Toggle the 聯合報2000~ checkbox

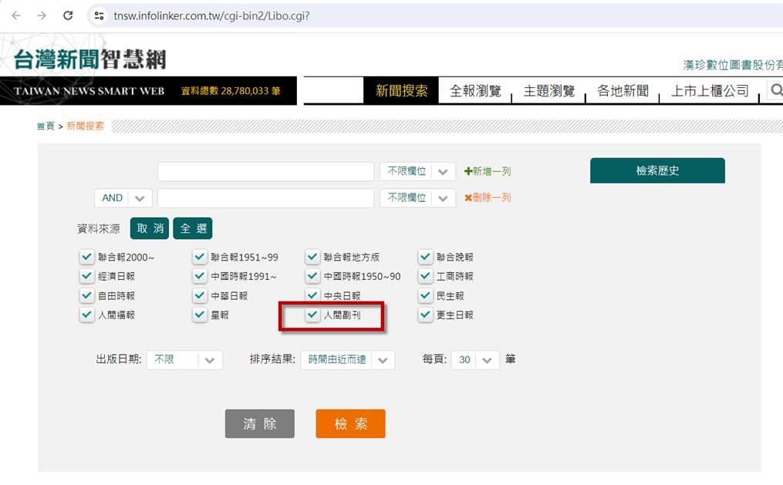click(x=86, y=258)
